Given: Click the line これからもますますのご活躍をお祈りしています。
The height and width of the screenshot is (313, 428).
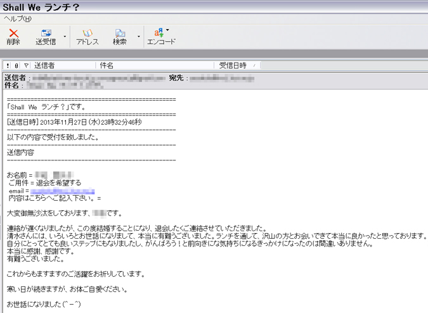Looking at the screenshot, I should pyautogui.click(x=75, y=274).
